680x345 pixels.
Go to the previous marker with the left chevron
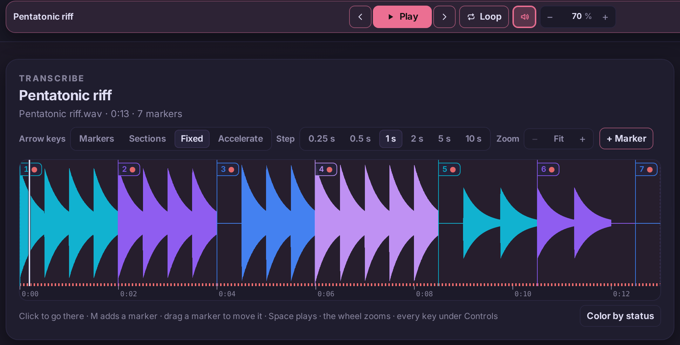[360, 17]
